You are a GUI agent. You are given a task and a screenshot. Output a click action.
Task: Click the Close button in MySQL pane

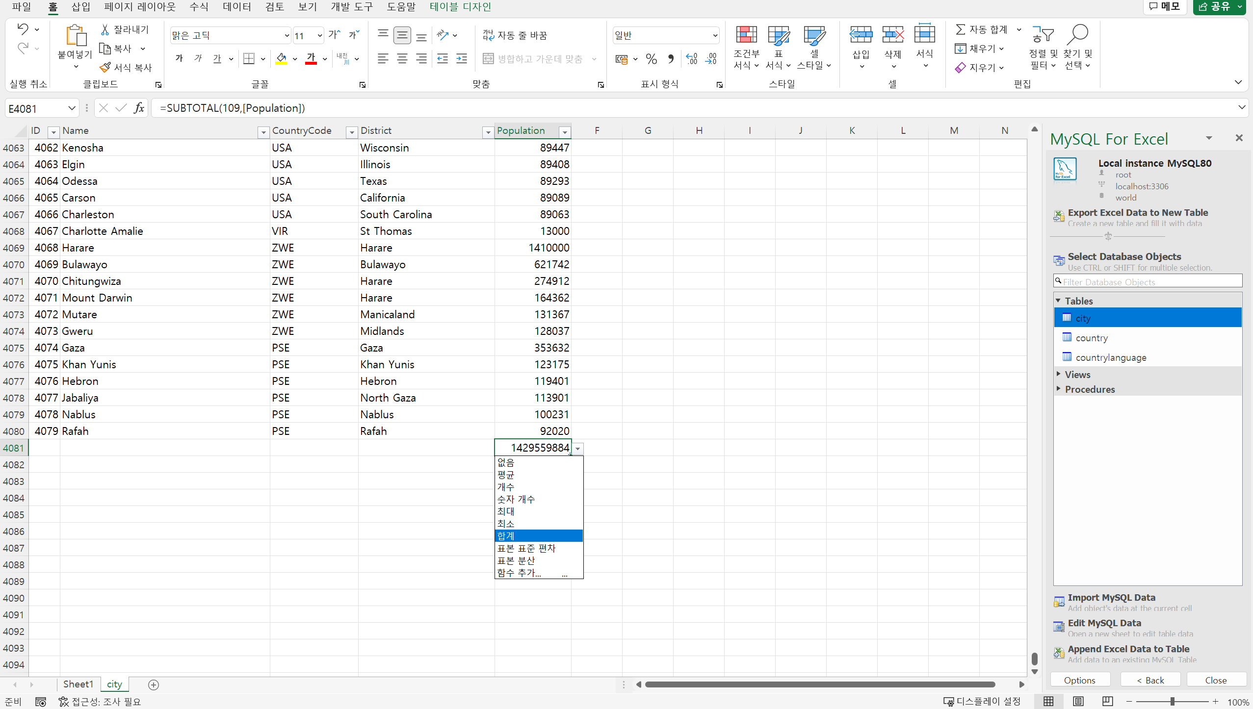pos(1216,680)
